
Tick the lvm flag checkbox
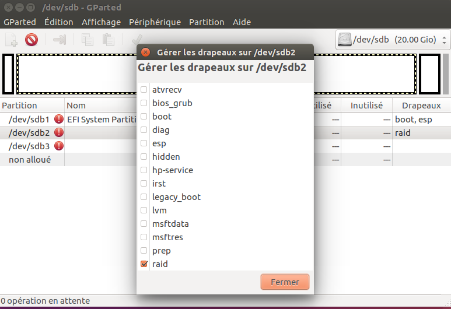(x=144, y=210)
